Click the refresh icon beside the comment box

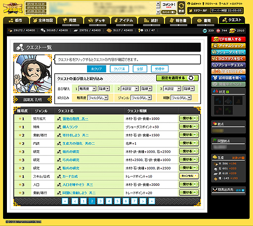[181, 8]
